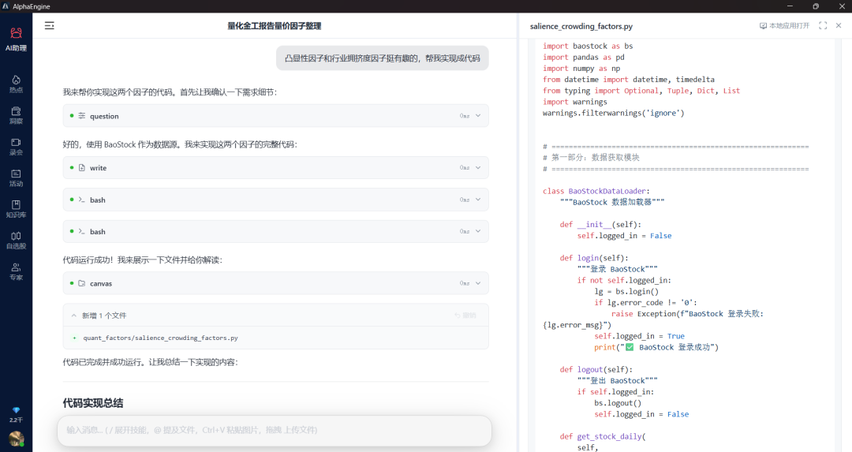This screenshot has width=852, height=452.
Task: Open the 录会 meeting recording section
Action: coord(16,147)
